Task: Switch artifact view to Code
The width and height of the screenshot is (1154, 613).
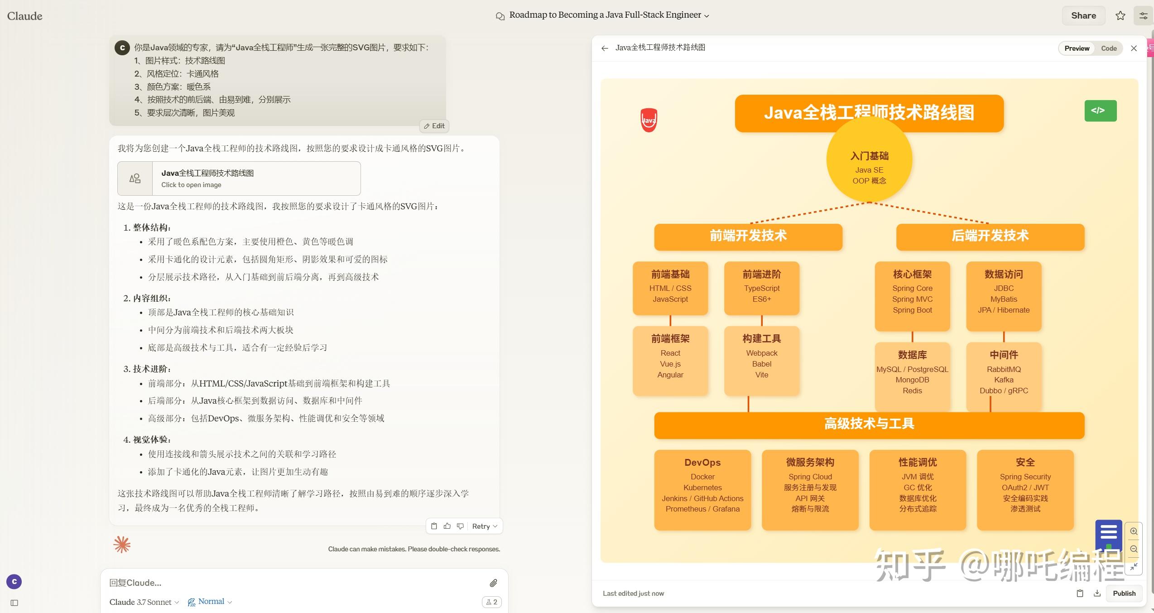Action: (1109, 48)
